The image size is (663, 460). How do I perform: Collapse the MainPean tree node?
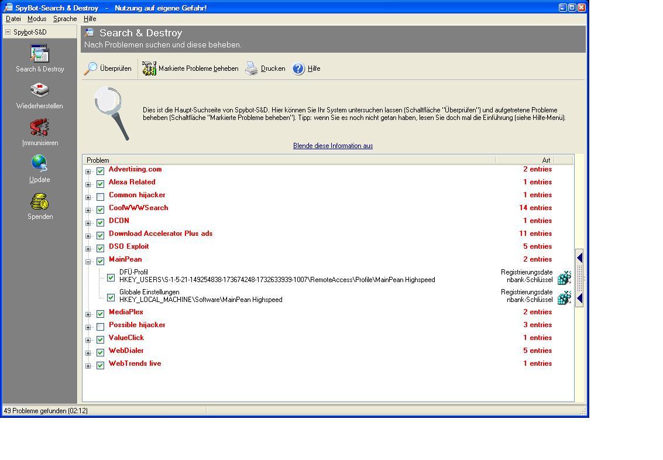point(88,262)
